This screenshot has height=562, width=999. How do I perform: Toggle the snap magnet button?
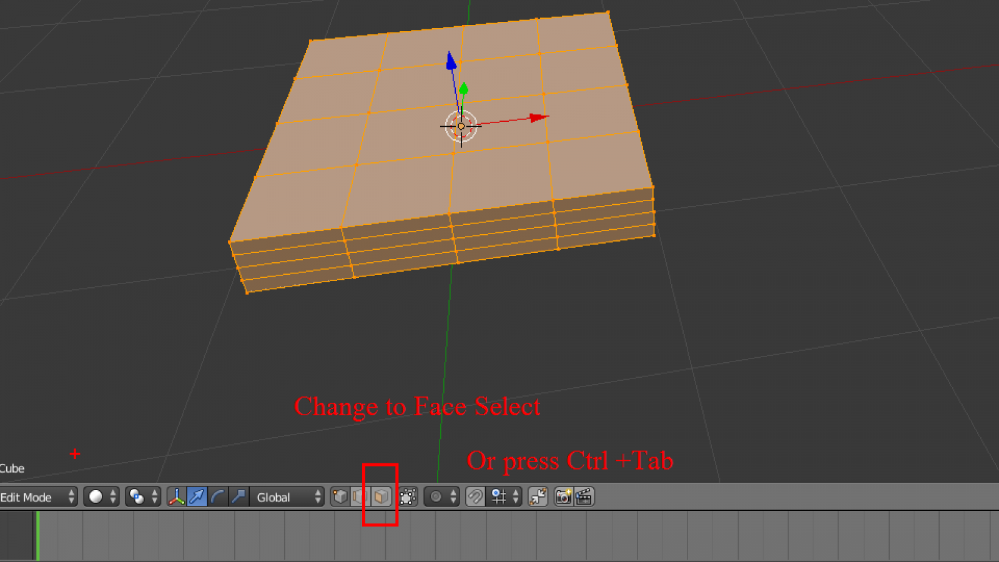click(x=476, y=497)
